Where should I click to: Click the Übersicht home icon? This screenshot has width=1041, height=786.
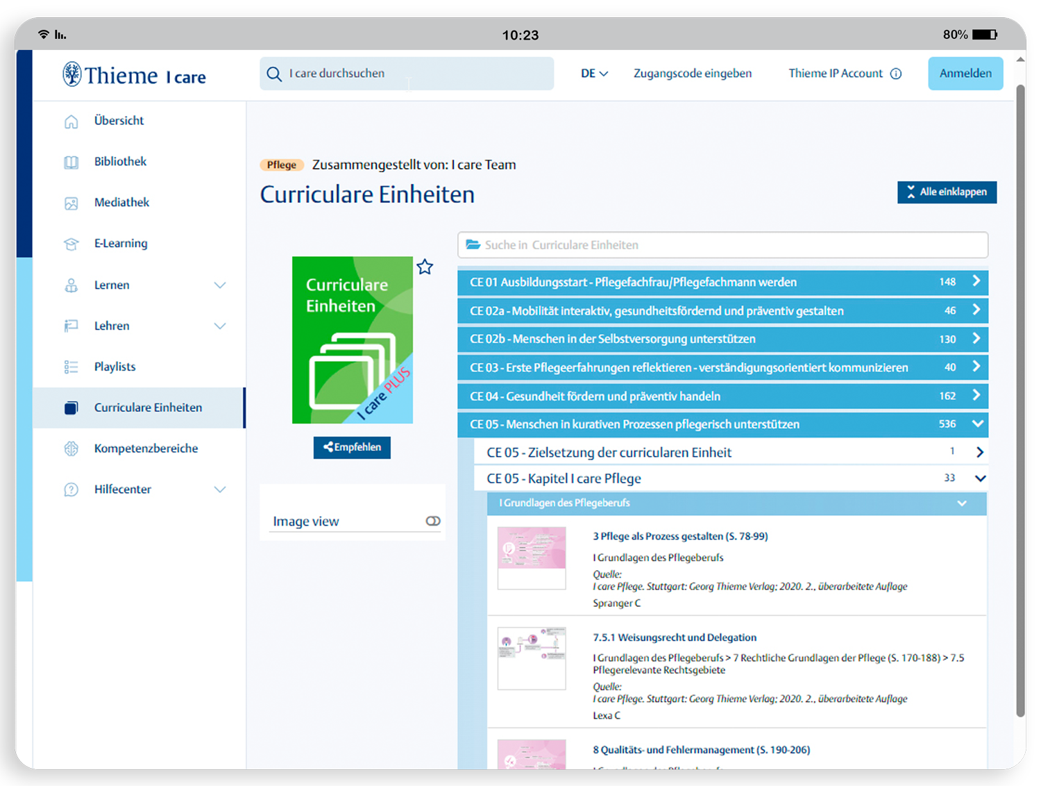(71, 122)
